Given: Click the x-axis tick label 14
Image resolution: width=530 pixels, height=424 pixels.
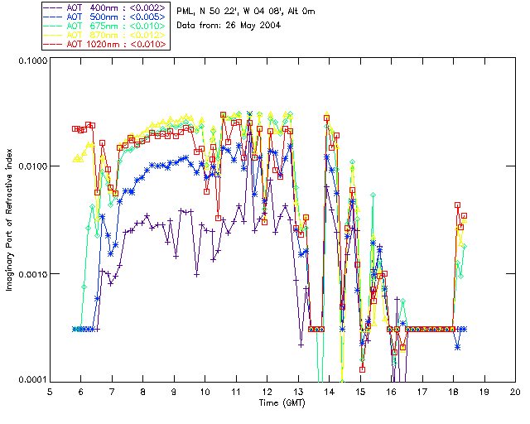Looking at the screenshot, I should pyautogui.click(x=330, y=392).
